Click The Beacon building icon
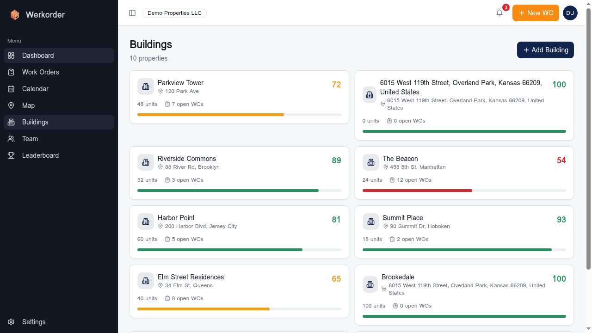This screenshot has height=333, width=592. 371,162
